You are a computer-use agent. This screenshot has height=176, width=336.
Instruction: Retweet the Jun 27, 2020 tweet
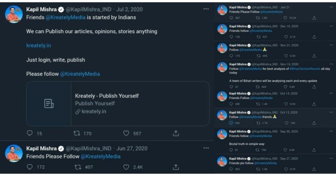(x=77, y=167)
